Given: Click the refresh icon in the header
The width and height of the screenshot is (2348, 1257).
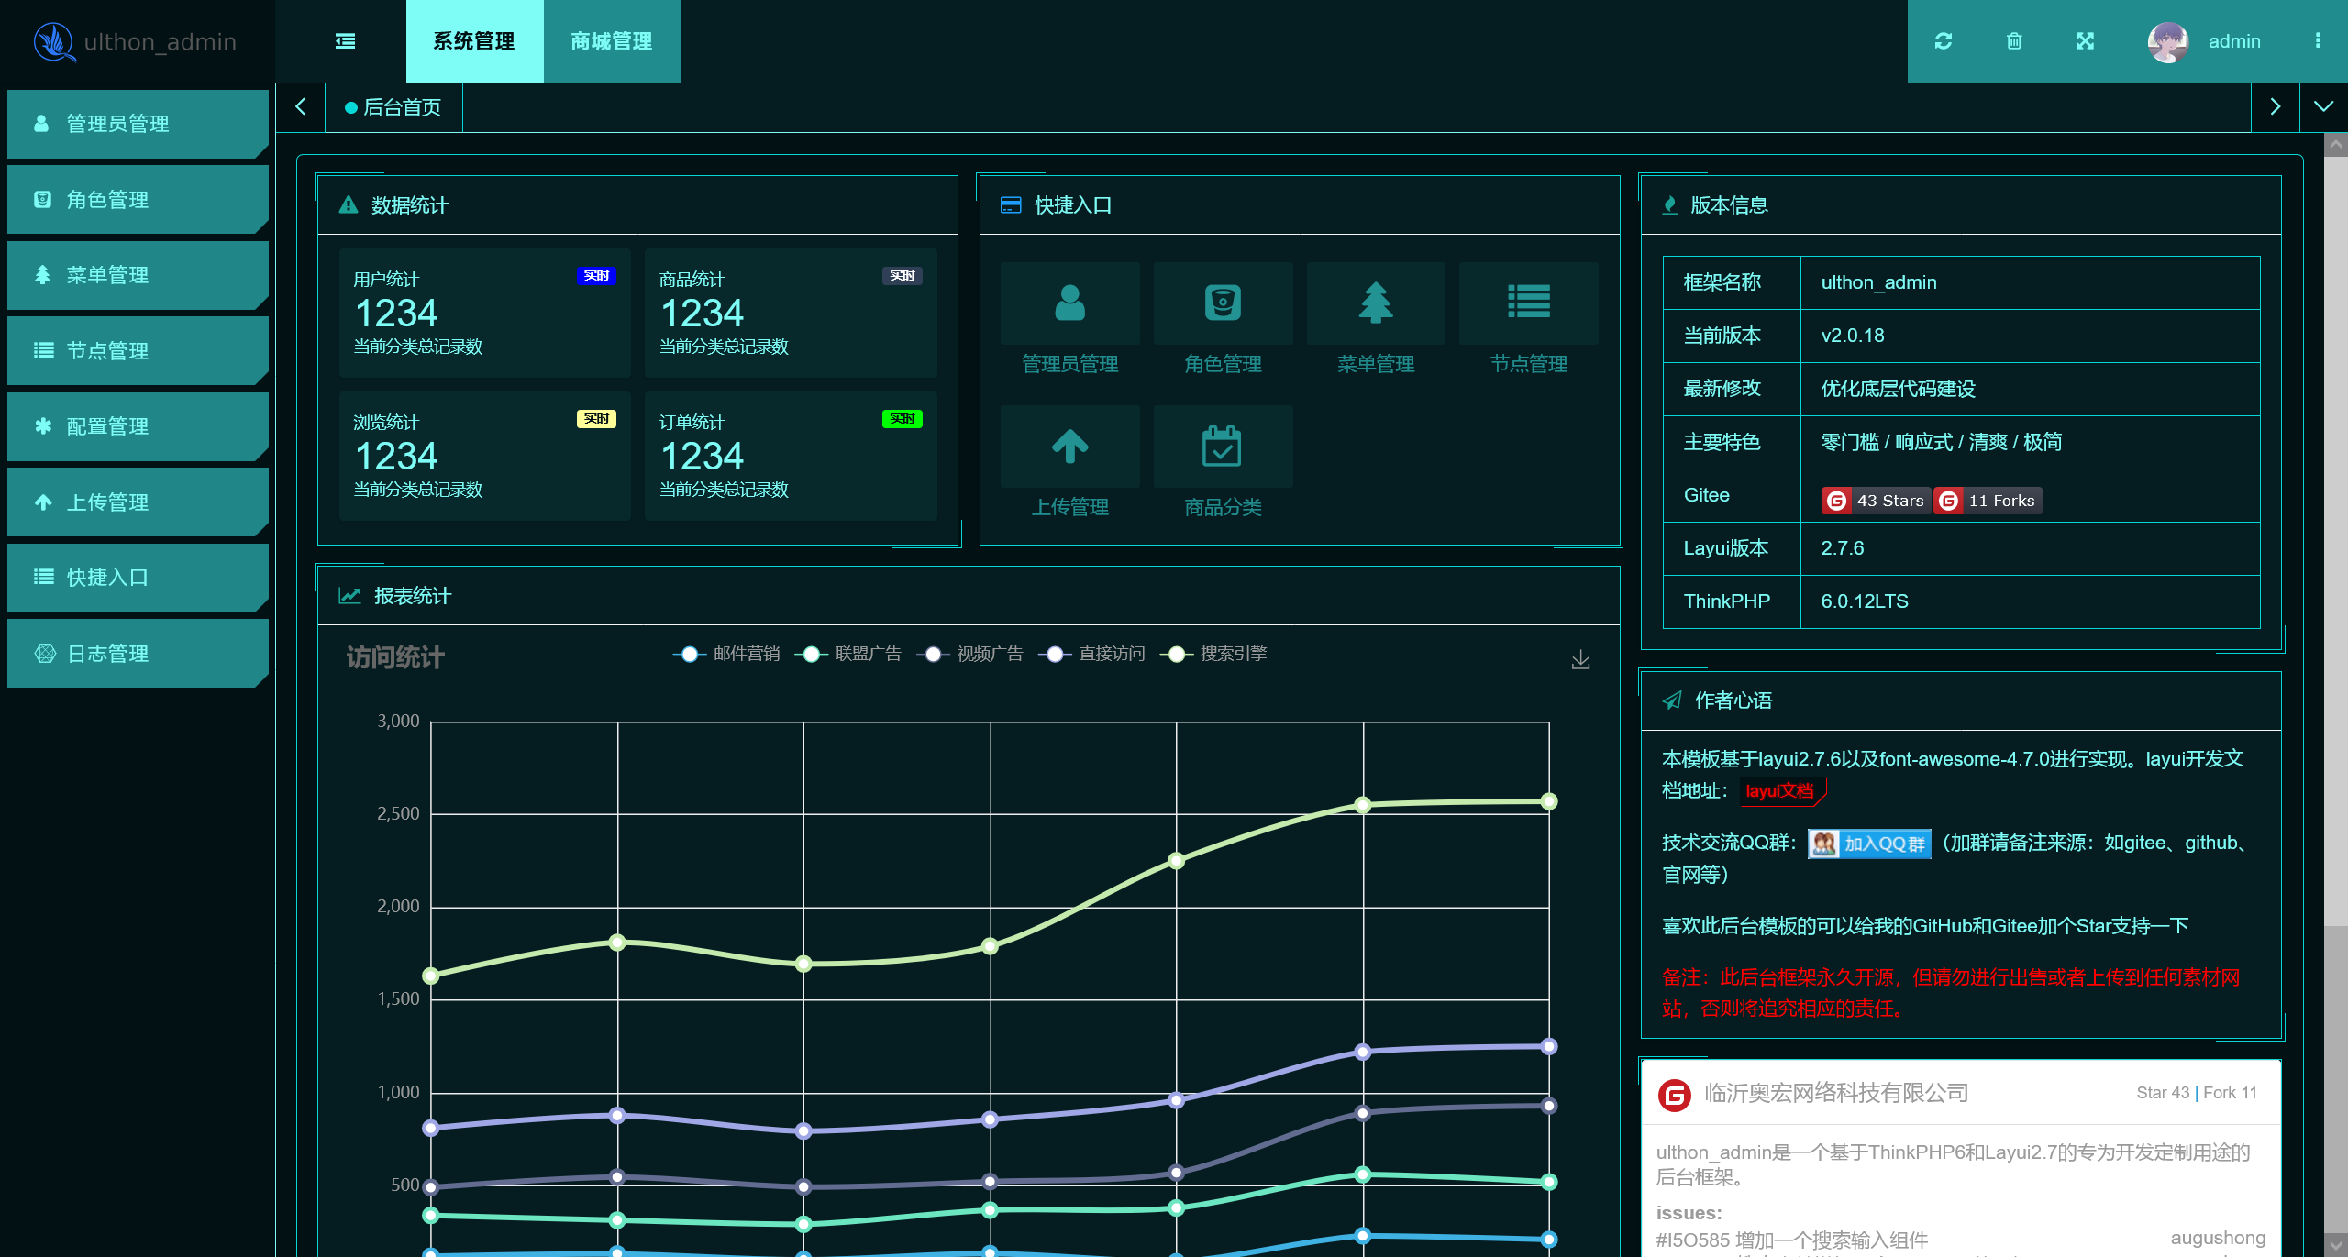Looking at the screenshot, I should point(1943,41).
